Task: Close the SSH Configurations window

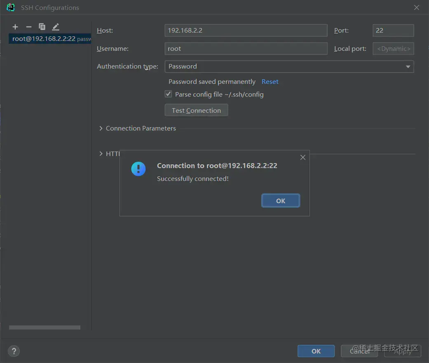Action: [x=416, y=7]
